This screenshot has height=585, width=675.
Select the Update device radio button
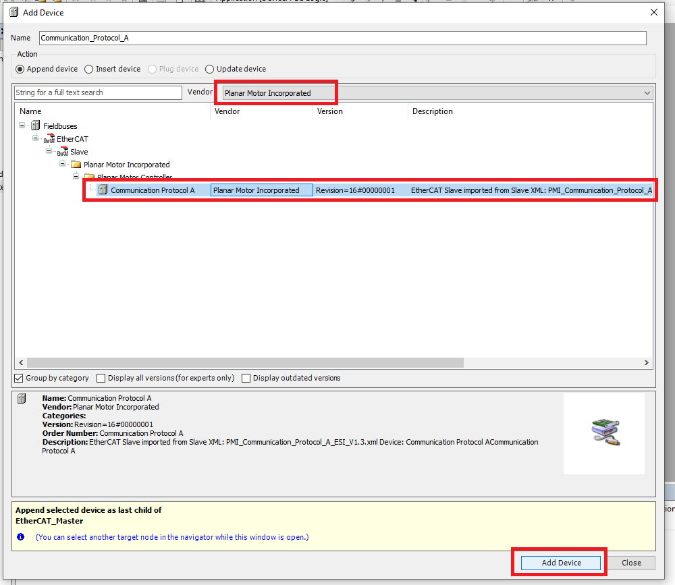pyautogui.click(x=210, y=69)
